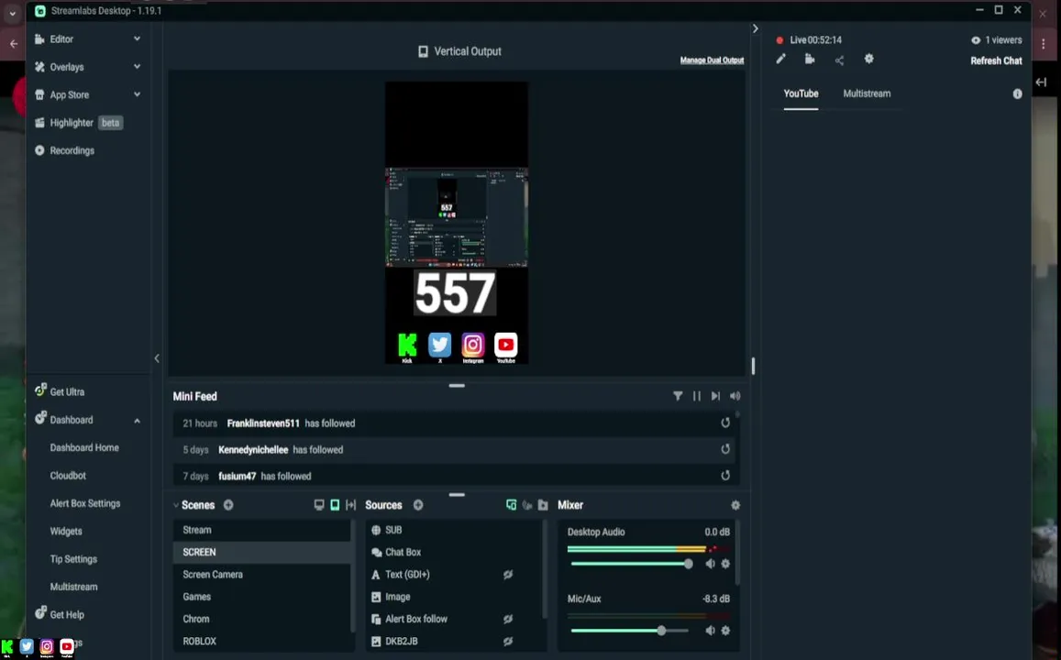
Task: Open the live dock video camera icon
Action: point(810,60)
